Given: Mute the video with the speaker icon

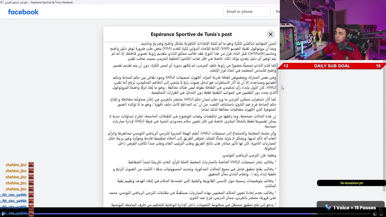Looking at the screenshot, I should 375,214.
